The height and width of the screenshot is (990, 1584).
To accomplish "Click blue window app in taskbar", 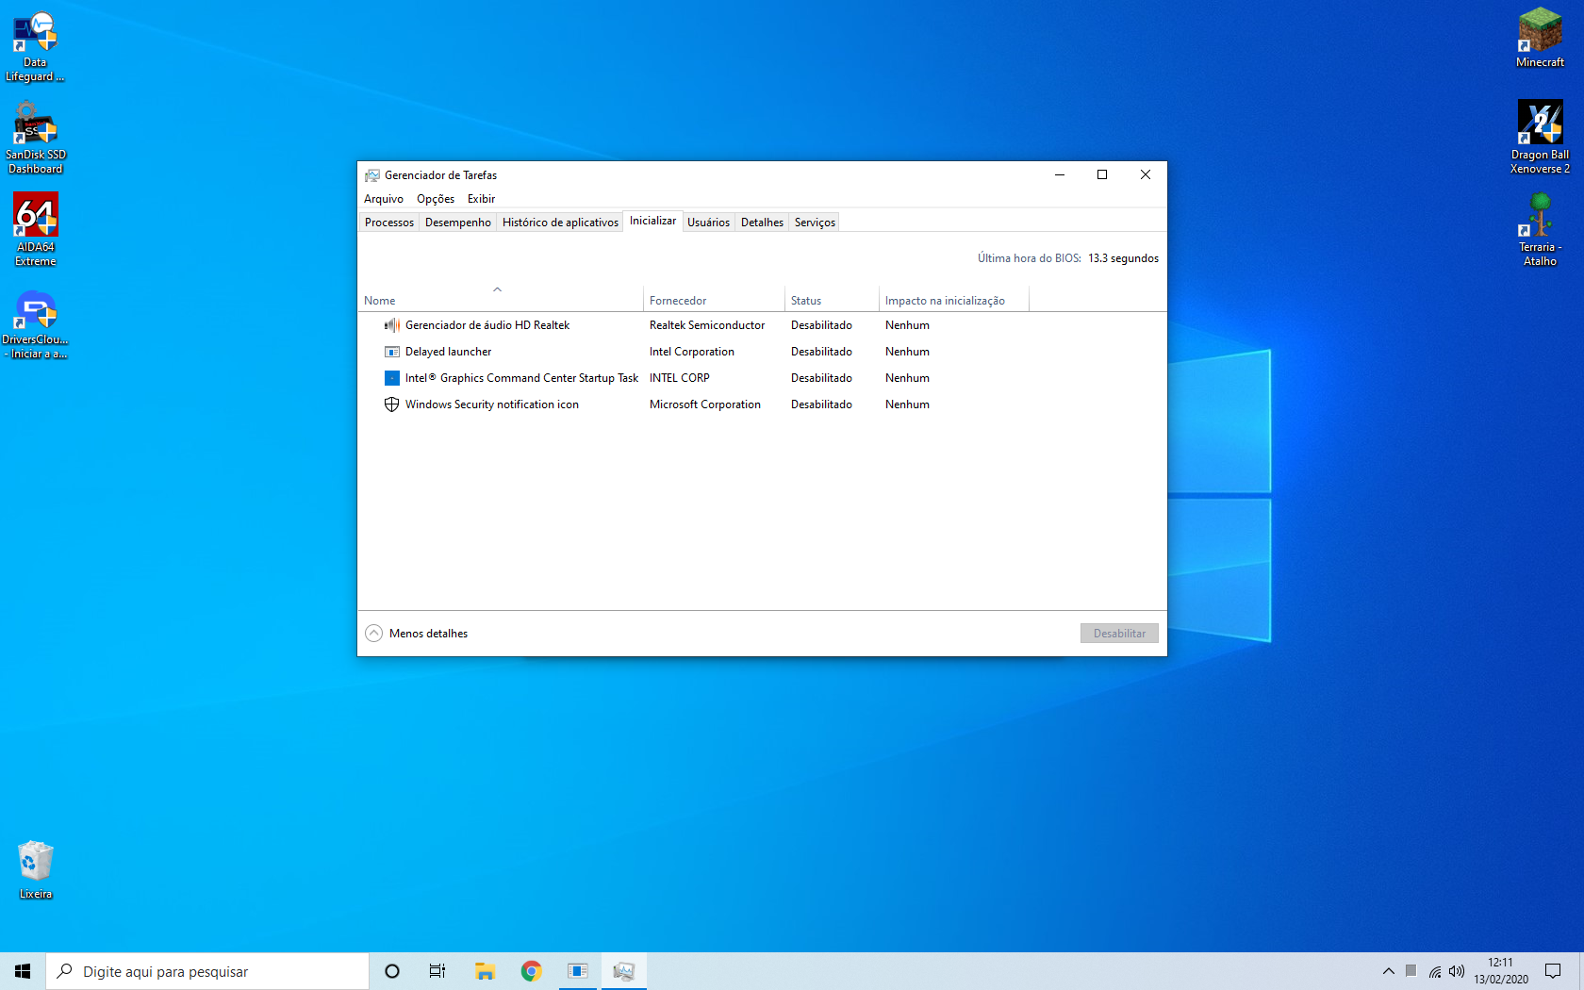I will pyautogui.click(x=578, y=971).
